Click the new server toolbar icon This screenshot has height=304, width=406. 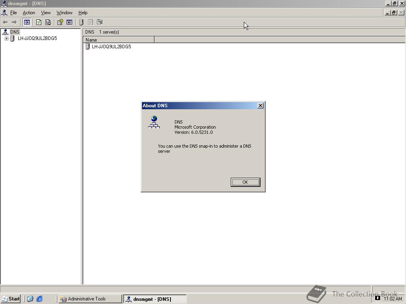(81, 22)
